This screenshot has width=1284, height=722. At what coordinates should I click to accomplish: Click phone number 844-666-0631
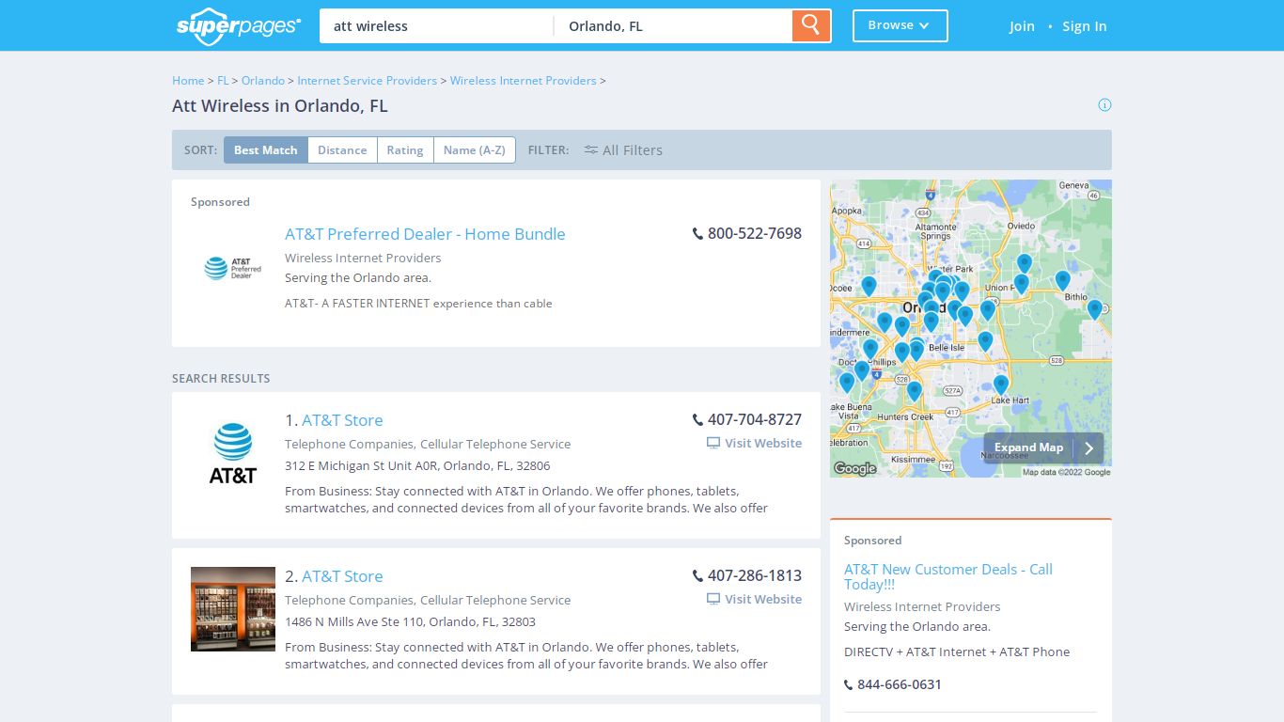click(x=900, y=684)
